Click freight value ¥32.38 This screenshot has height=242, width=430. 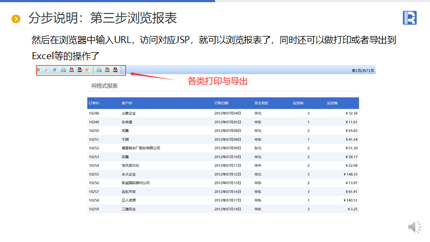tap(352, 113)
